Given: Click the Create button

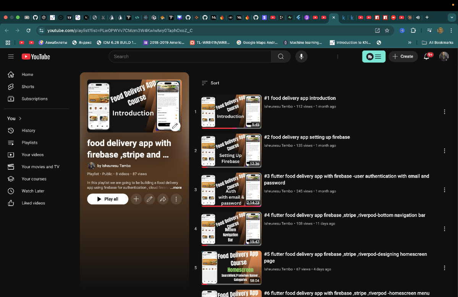Looking at the screenshot, I should click(x=403, y=56).
